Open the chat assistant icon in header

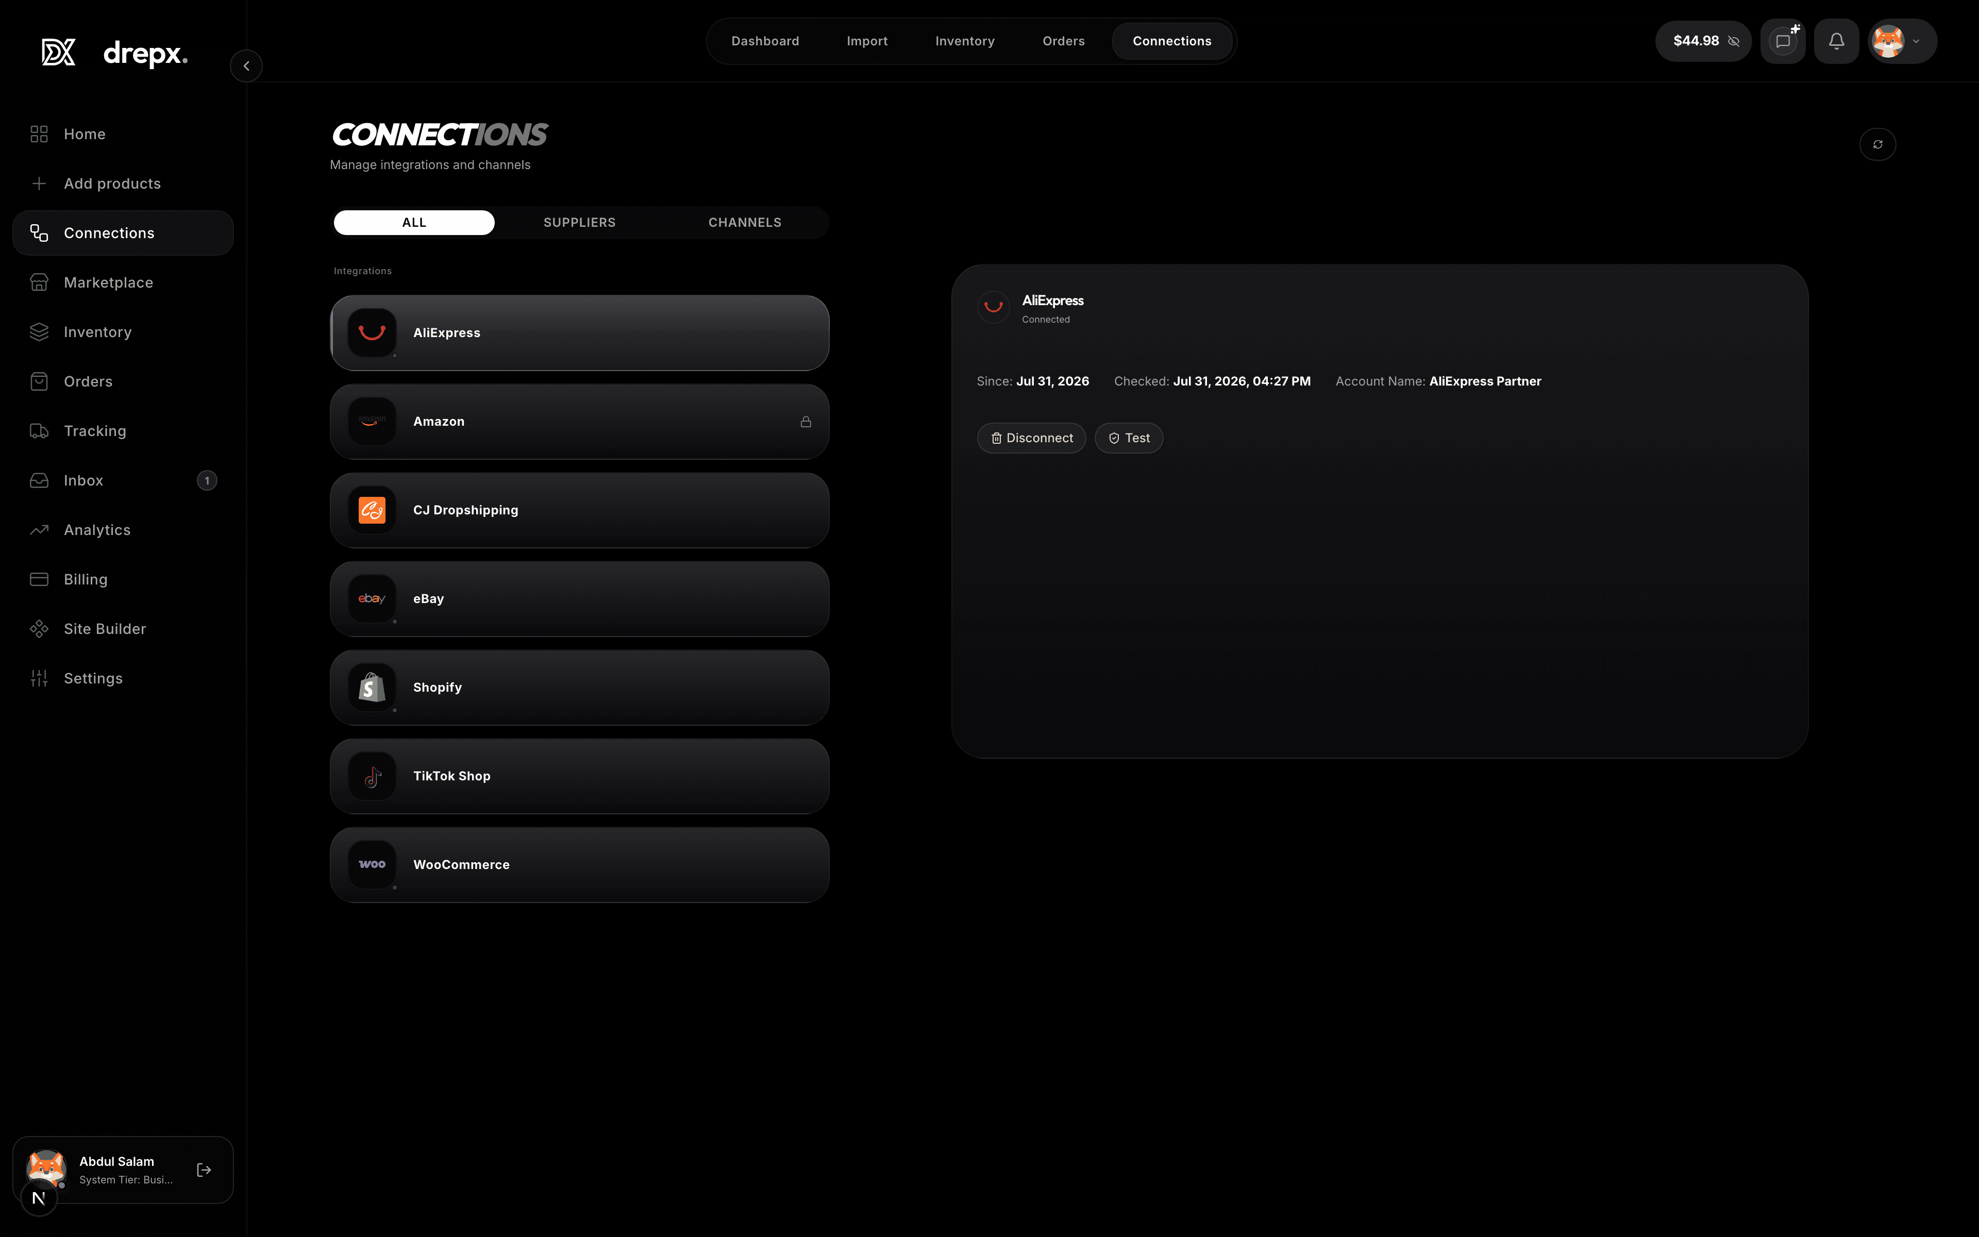tap(1783, 41)
